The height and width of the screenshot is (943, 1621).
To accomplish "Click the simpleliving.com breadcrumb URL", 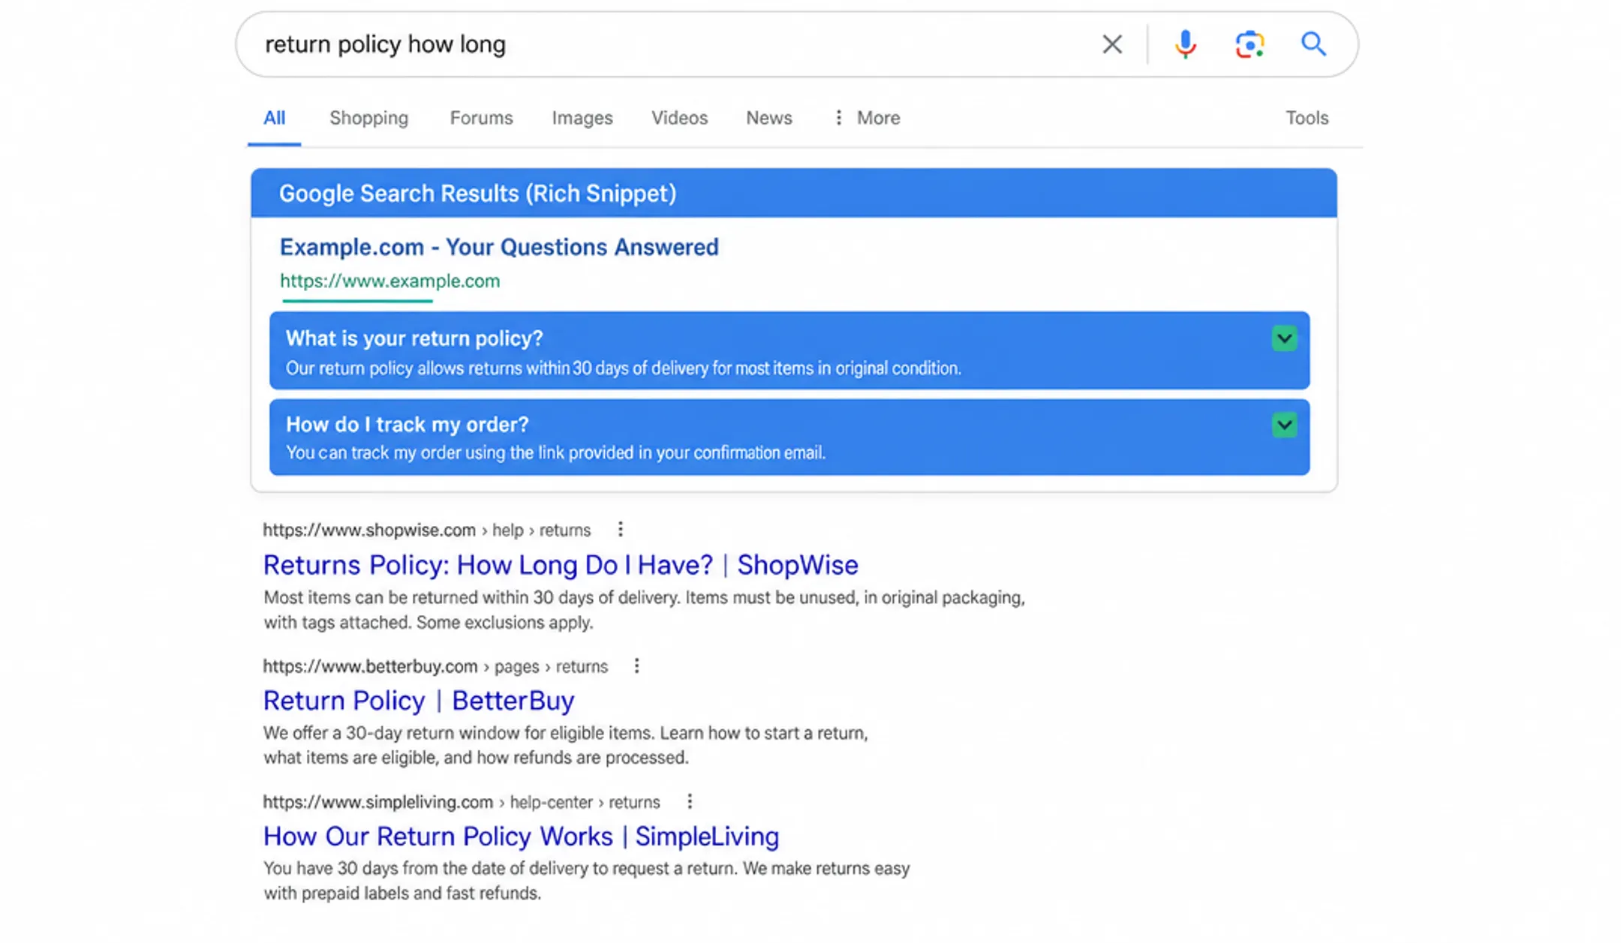I will click(461, 802).
